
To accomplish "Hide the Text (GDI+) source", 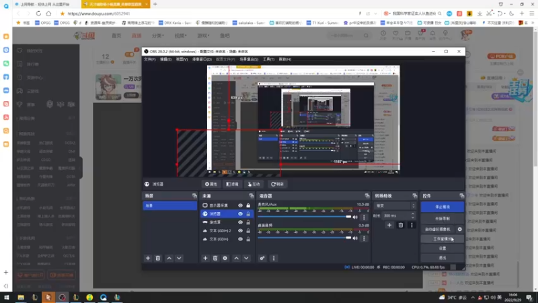I will click(x=240, y=239).
